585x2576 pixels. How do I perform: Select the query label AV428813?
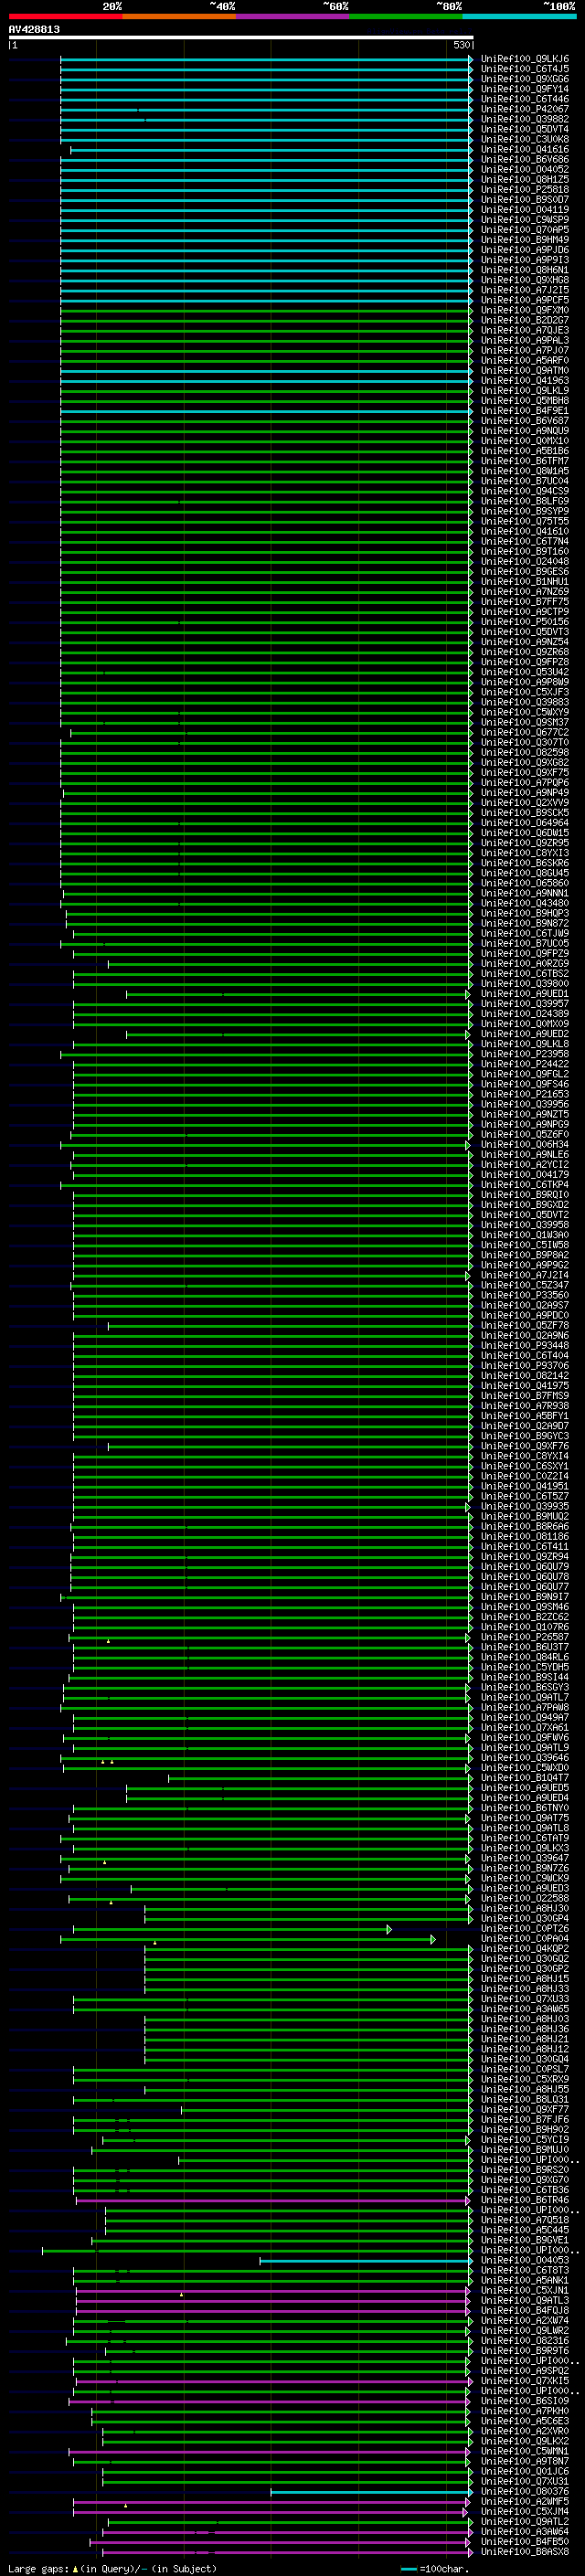[34, 29]
